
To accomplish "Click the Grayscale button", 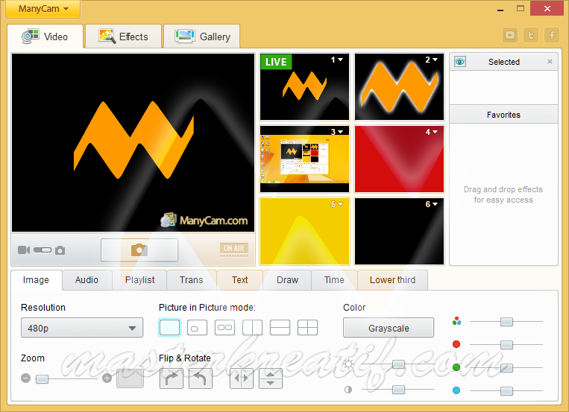I will [x=389, y=328].
